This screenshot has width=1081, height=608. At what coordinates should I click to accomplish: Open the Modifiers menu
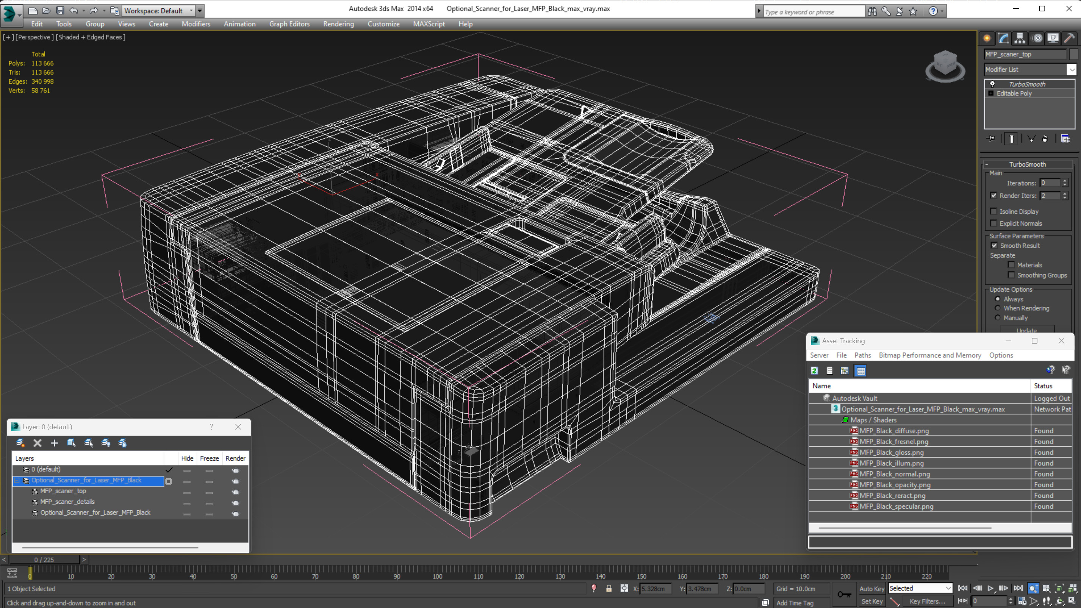click(x=196, y=24)
